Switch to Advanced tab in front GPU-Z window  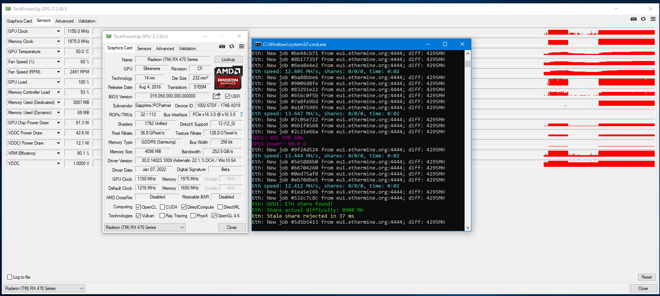coord(165,49)
